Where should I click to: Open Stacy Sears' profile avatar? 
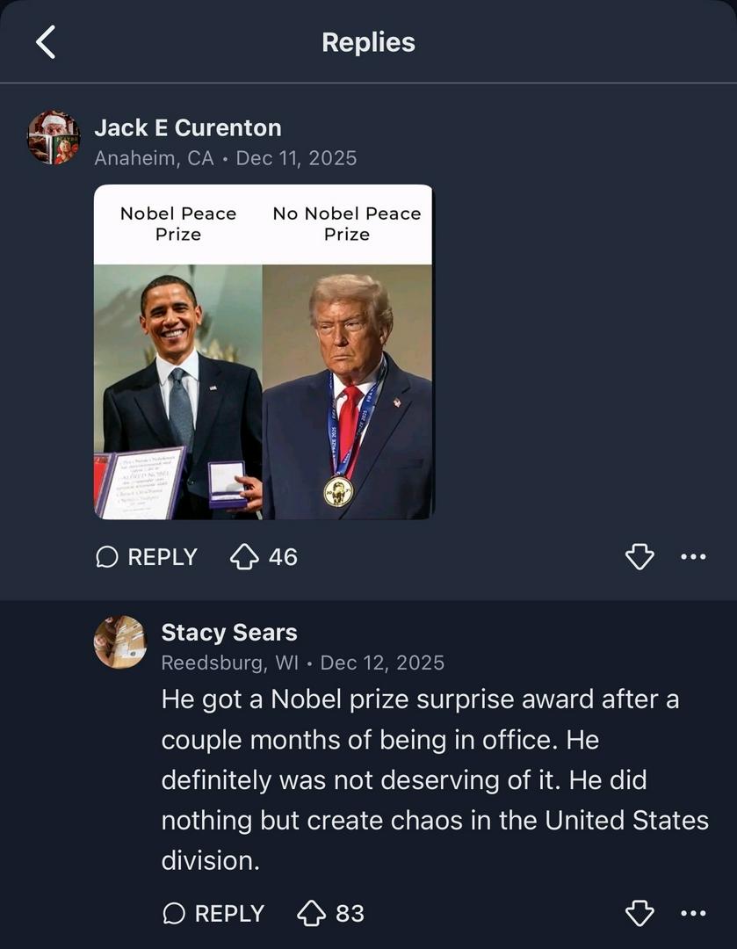(x=120, y=642)
